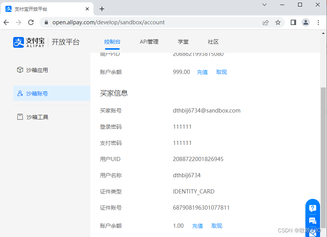Click 充值 next to 999.00 balance
The height and width of the screenshot is (237, 327).
202,72
